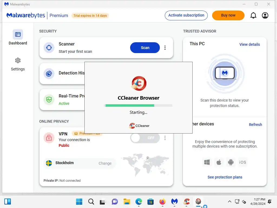
Task: Click the CCleaner Browser installer taskbar icon
Action: (198, 201)
